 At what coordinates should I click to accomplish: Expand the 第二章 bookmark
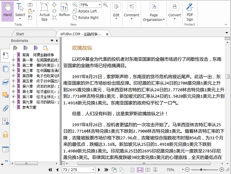coord(13,65)
